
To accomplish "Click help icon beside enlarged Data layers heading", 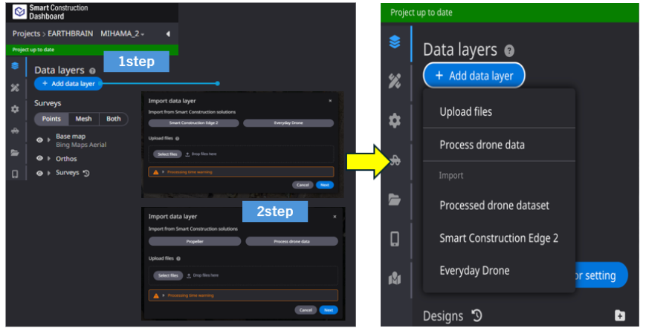I will (509, 51).
